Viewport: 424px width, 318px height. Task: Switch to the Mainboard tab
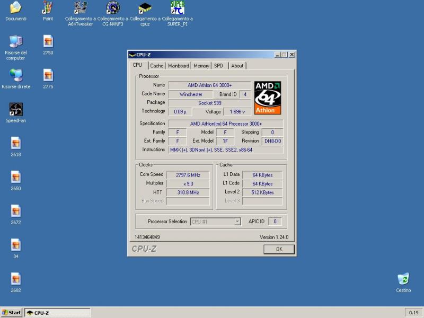pyautogui.click(x=179, y=66)
